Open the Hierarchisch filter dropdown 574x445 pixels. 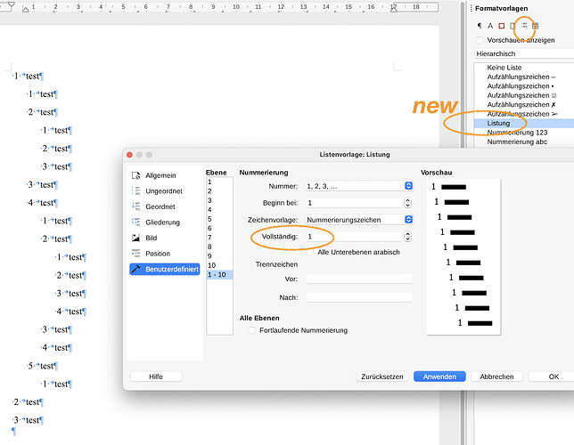point(524,53)
